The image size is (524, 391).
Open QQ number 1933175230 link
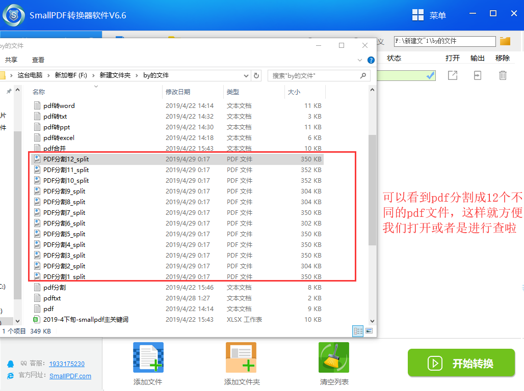click(67, 364)
